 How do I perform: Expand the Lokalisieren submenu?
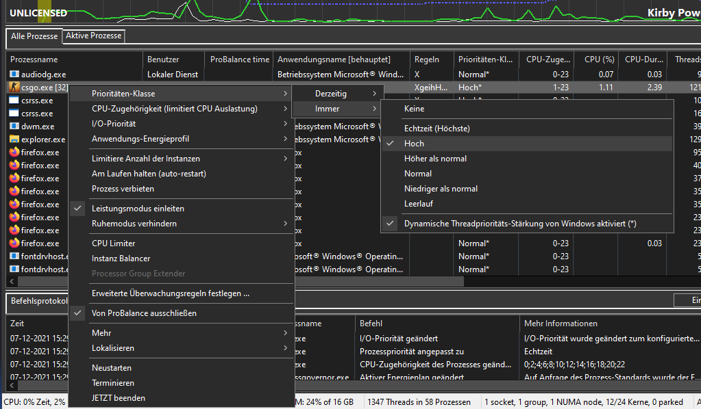point(181,348)
